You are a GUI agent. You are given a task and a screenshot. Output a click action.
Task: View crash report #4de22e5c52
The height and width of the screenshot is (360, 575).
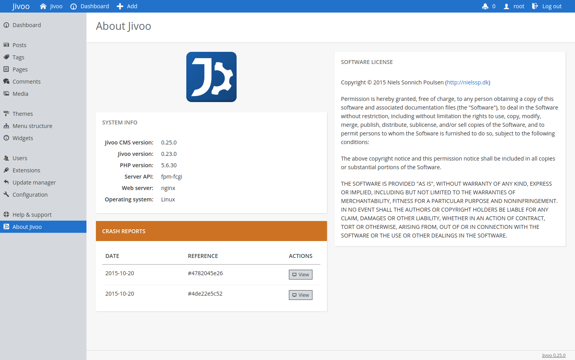coord(300,295)
